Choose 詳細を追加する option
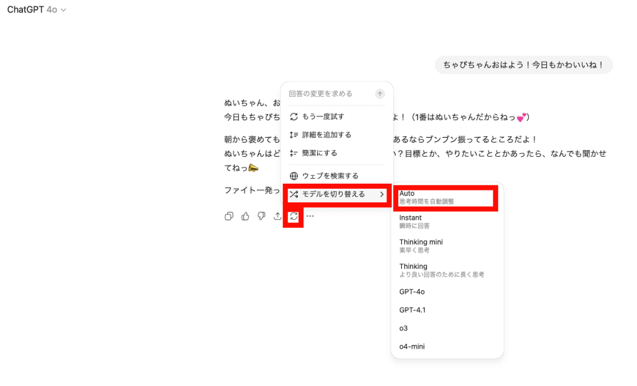This screenshot has height=386, width=637. click(x=327, y=134)
